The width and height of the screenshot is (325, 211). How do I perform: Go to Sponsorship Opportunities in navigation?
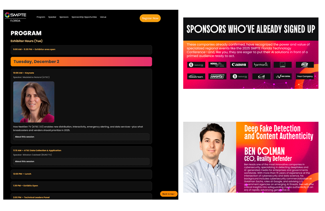pos(84,17)
